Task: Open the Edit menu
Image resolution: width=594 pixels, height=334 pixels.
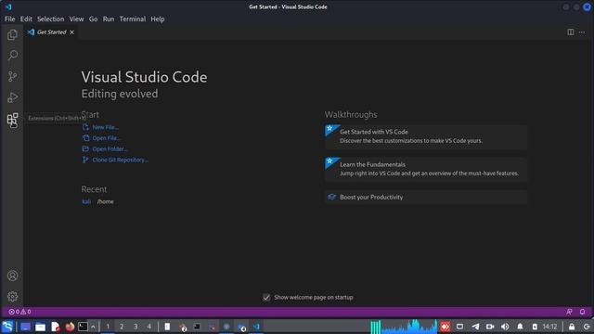Action: pyautogui.click(x=26, y=19)
